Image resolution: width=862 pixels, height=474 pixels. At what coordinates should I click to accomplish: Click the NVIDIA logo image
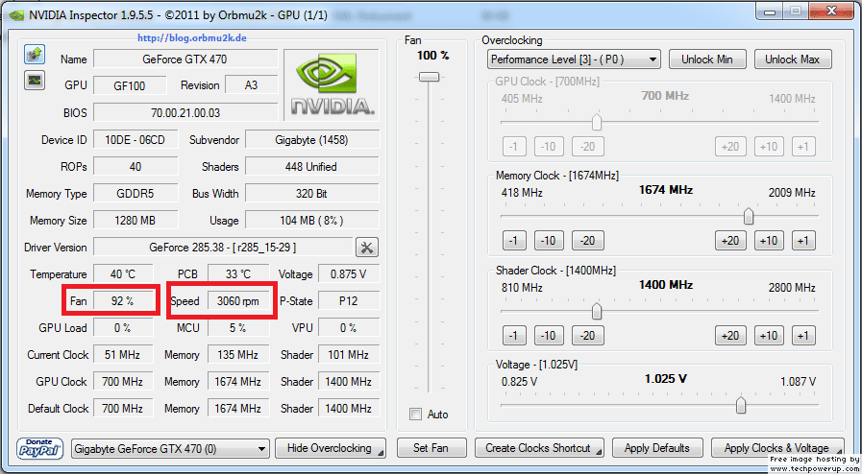[331, 85]
